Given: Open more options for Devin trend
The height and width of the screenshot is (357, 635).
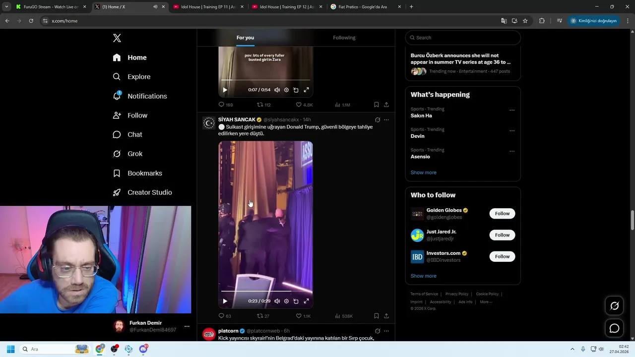Looking at the screenshot, I should click(512, 131).
